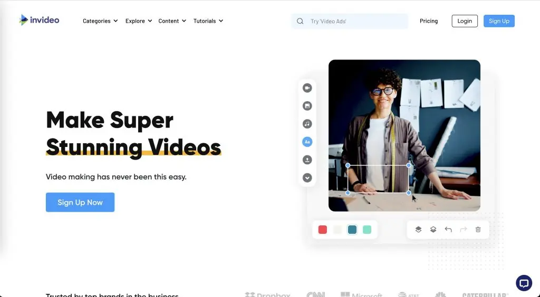Click the upload icon in the editor sidebar
The width and height of the screenshot is (540, 297).
tap(307, 160)
